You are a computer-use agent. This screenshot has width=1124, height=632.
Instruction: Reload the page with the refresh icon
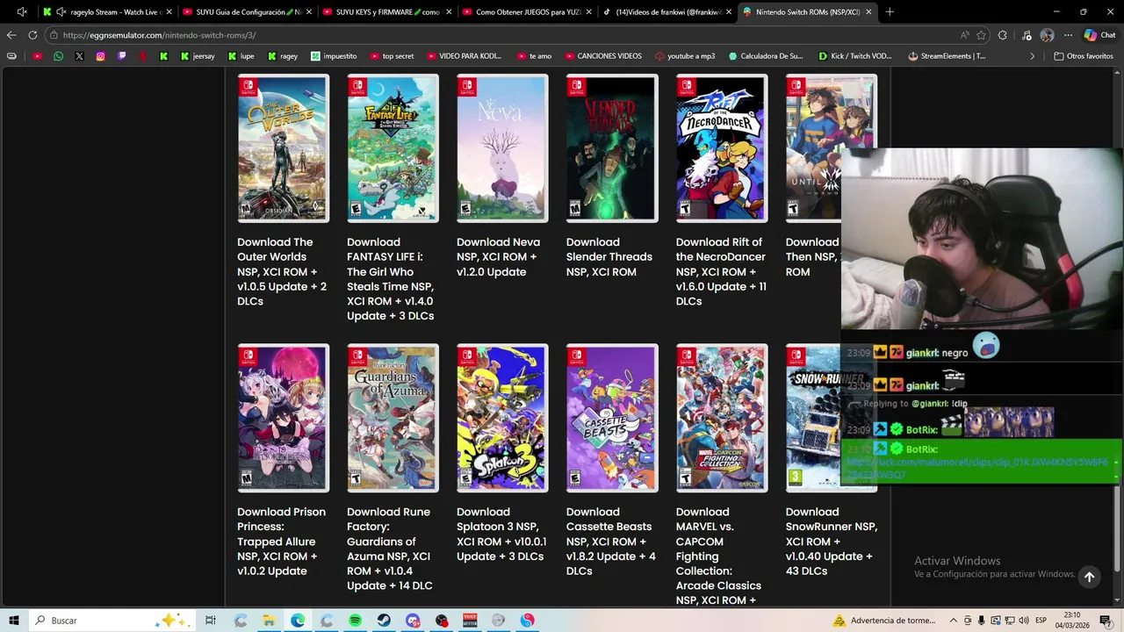(32, 35)
